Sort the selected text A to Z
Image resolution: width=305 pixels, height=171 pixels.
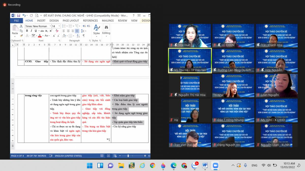78,36
